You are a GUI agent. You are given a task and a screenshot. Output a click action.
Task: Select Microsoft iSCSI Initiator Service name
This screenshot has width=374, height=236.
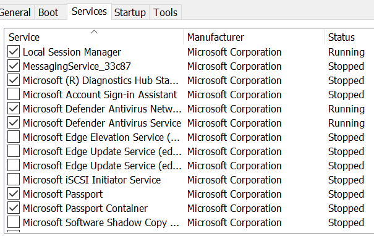tap(92, 180)
